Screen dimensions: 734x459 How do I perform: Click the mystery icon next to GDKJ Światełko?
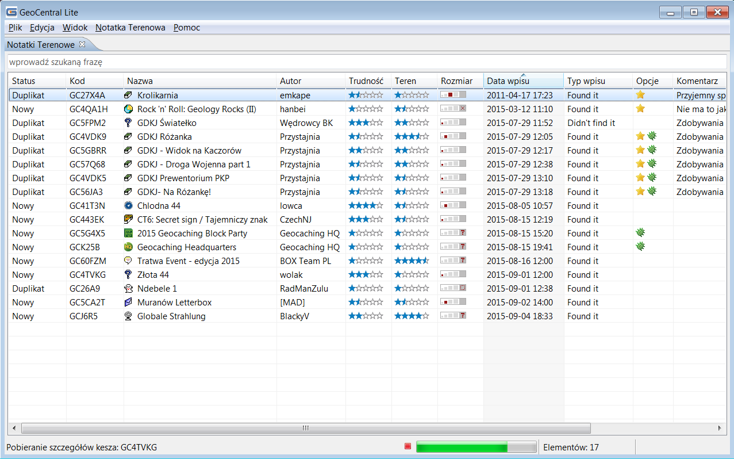(128, 123)
